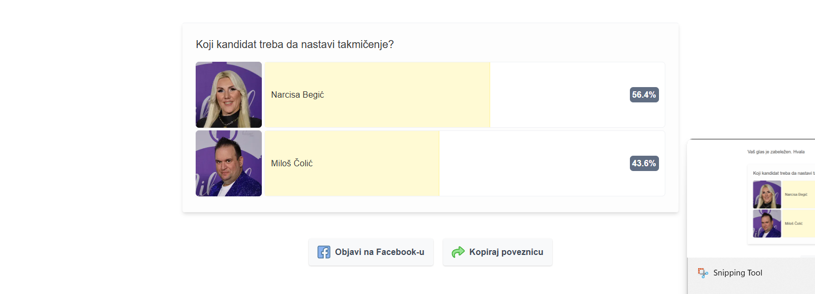The image size is (815, 294).
Task: Select the Narcisa Begić name label
Action: tap(297, 95)
